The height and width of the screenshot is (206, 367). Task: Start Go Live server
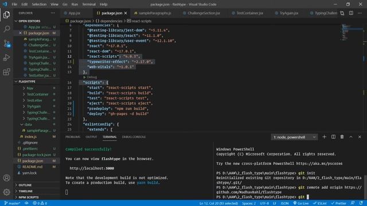pyautogui.click(x=301, y=203)
